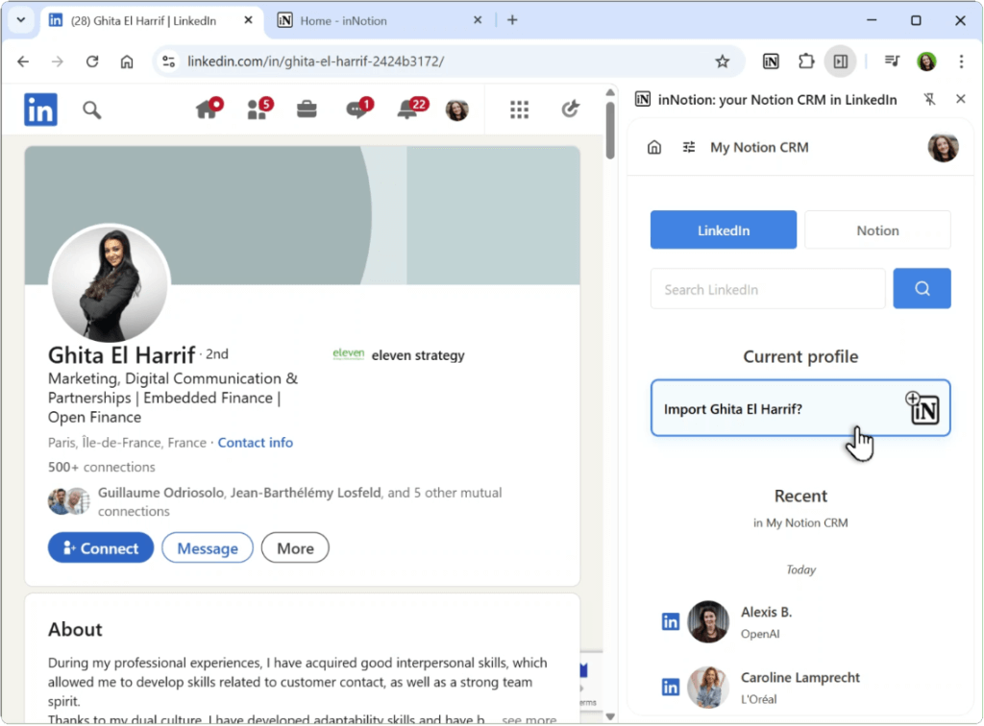Open the inNotion user avatar

point(943,147)
